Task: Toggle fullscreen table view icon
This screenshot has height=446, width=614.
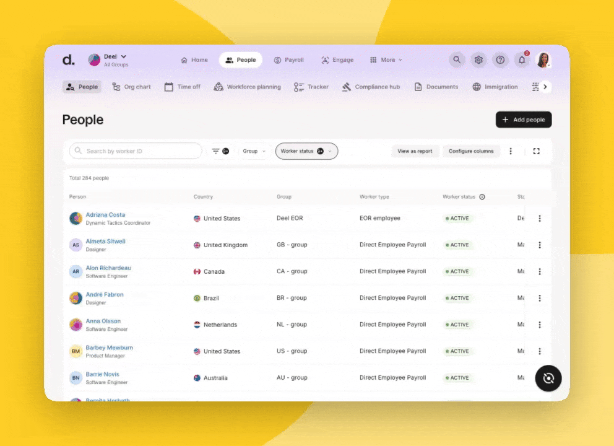Action: (x=537, y=151)
